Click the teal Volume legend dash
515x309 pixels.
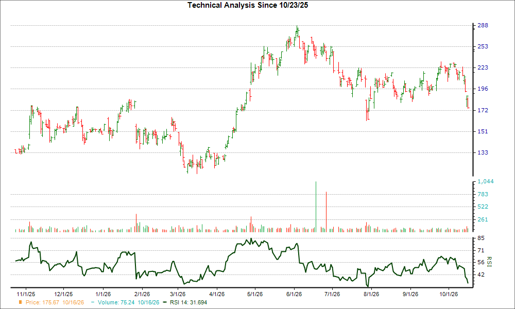click(93, 302)
